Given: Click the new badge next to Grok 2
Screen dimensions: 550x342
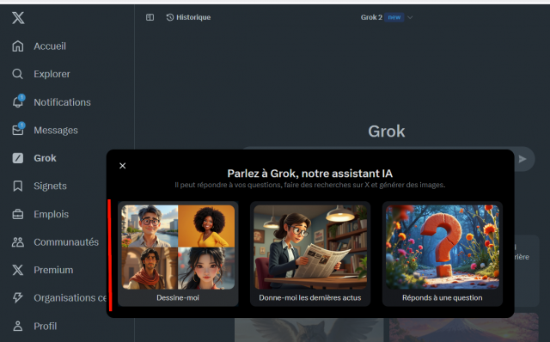Looking at the screenshot, I should click(394, 17).
